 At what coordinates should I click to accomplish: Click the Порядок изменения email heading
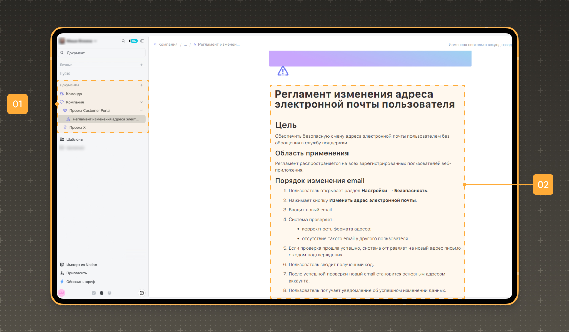(320, 181)
